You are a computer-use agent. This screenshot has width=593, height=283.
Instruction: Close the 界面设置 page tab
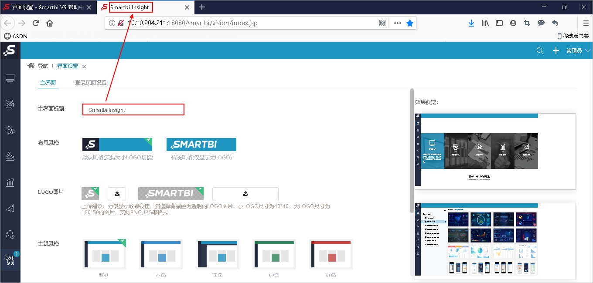point(84,67)
